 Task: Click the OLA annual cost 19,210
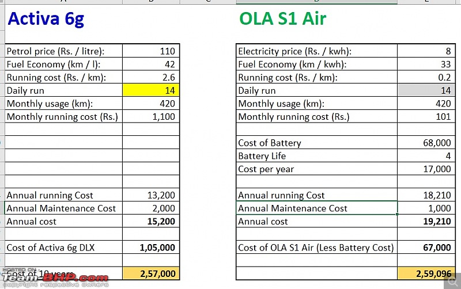coord(426,221)
